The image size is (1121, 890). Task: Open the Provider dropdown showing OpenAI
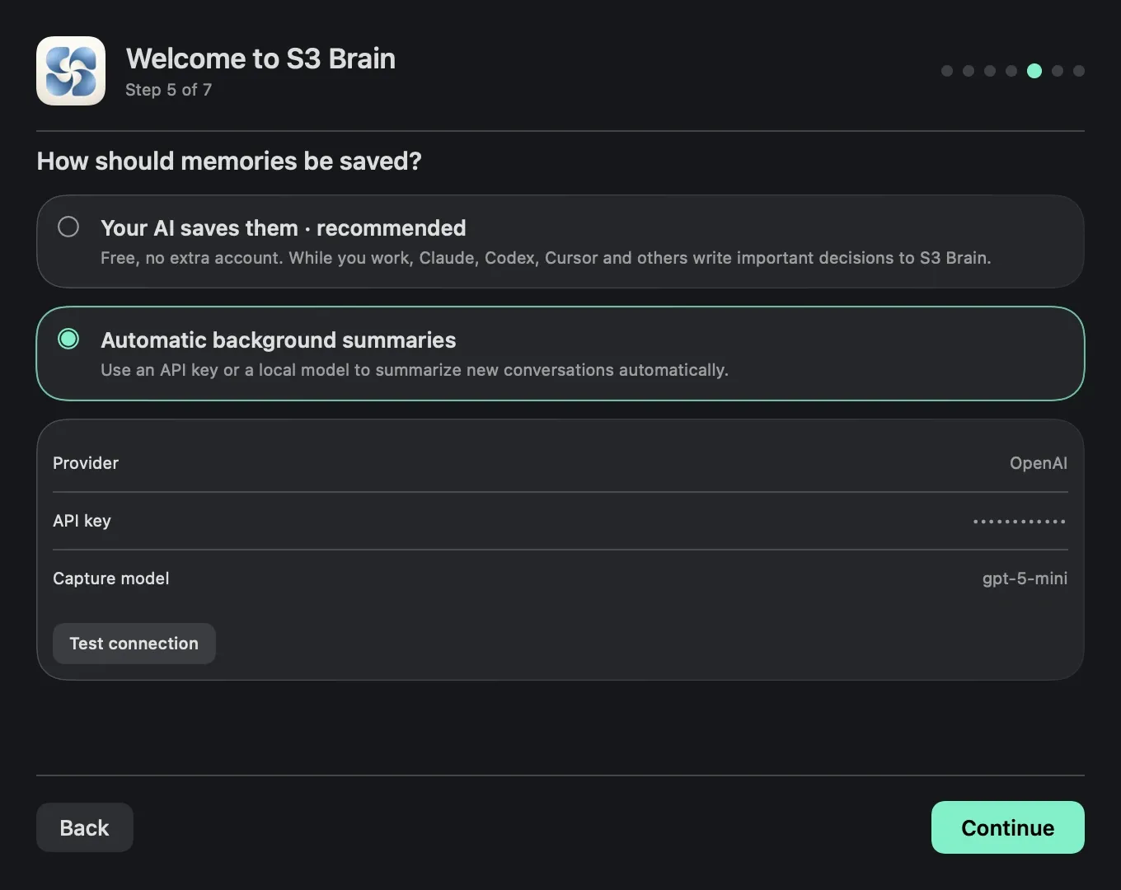pos(1038,463)
